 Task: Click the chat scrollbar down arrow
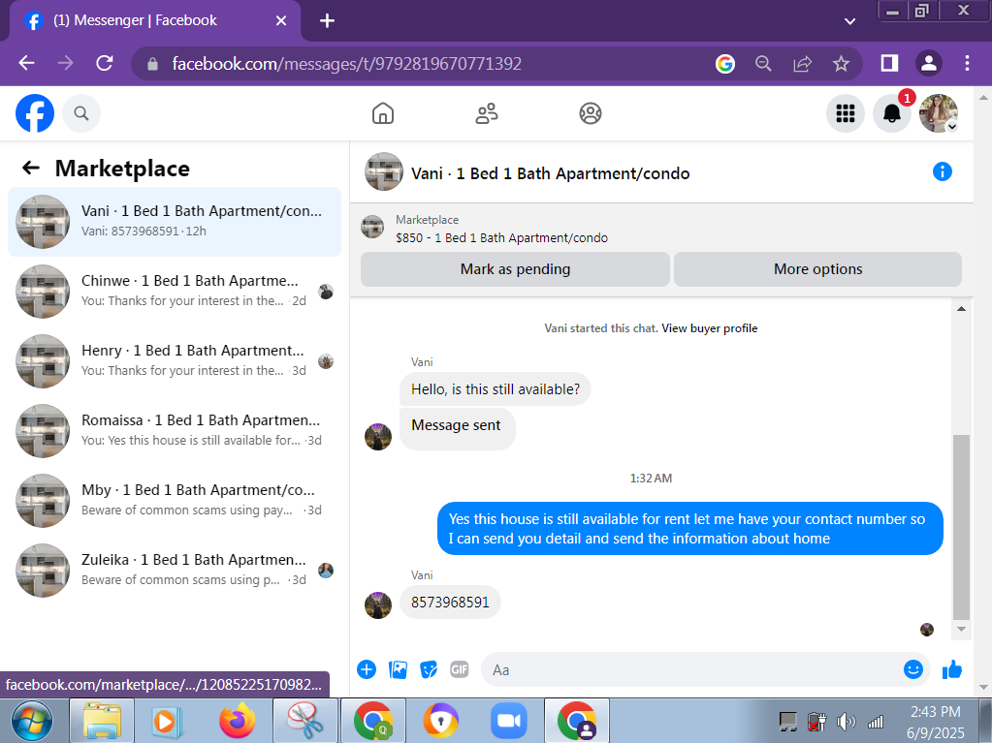[x=961, y=629]
